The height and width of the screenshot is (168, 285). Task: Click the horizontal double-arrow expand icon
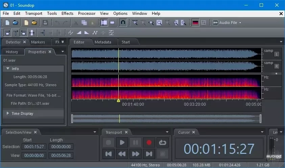click(x=32, y=33)
